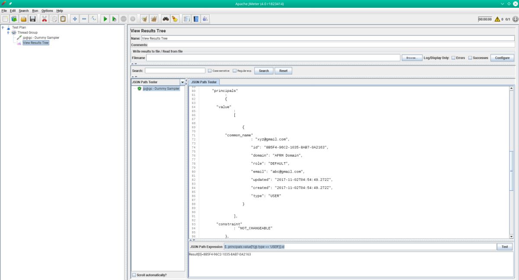Toggle the Regular exp. checkbox
The image size is (519, 280).
click(234, 71)
